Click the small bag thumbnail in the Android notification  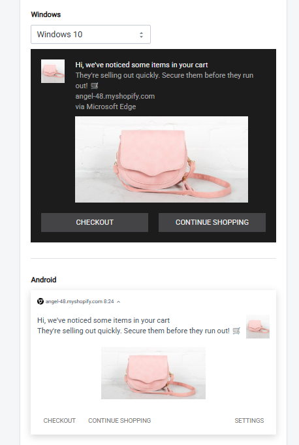[x=258, y=327]
